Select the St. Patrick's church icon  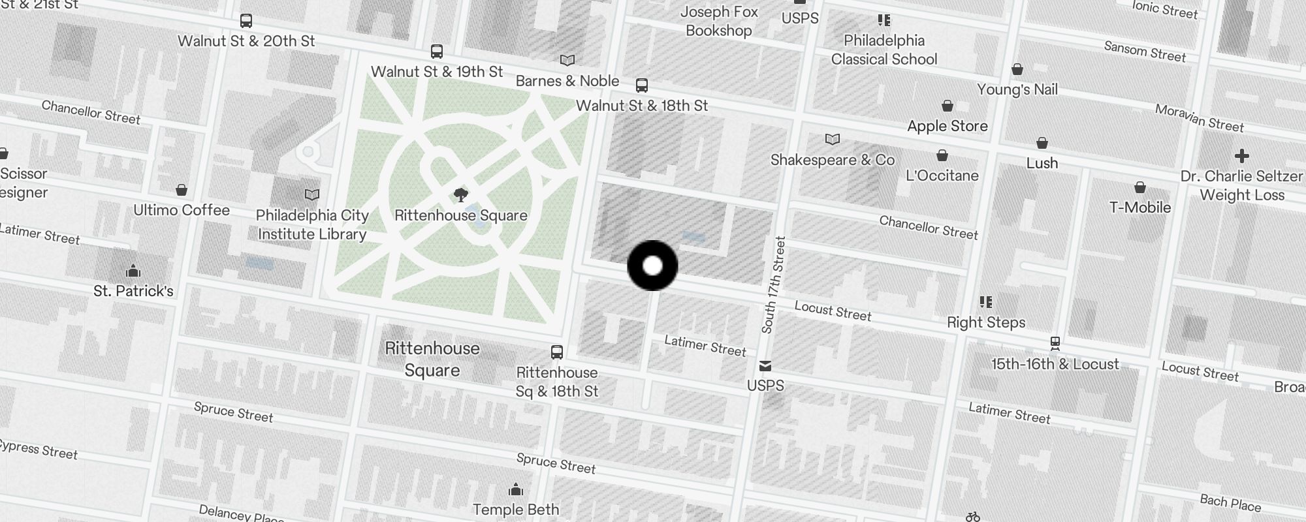coord(133,270)
